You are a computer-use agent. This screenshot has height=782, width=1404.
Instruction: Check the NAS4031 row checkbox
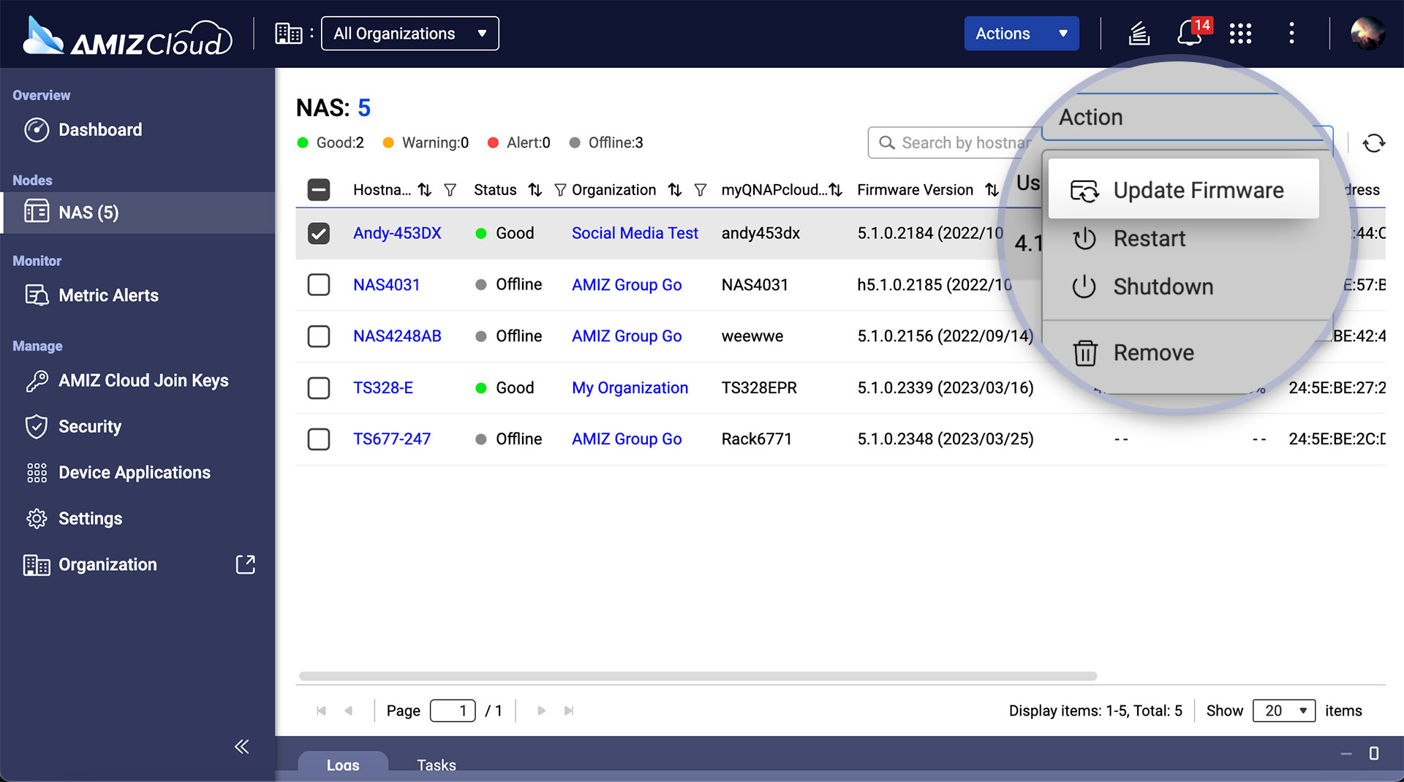319,285
